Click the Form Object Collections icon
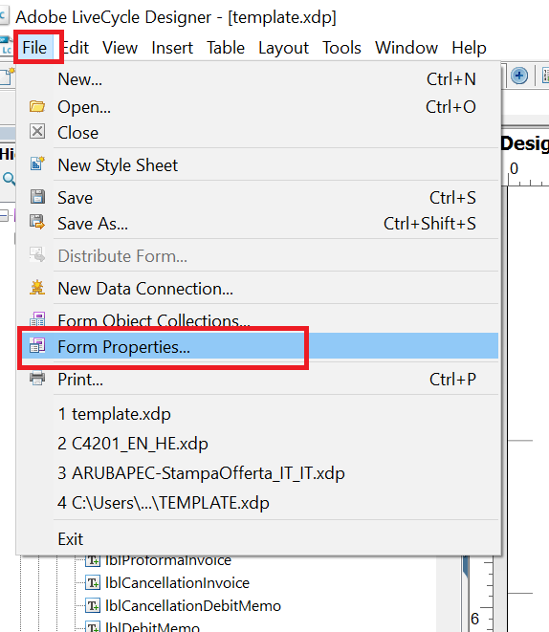549x632 pixels. pos(37,319)
